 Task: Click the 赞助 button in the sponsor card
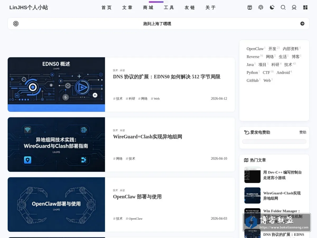click(303, 132)
